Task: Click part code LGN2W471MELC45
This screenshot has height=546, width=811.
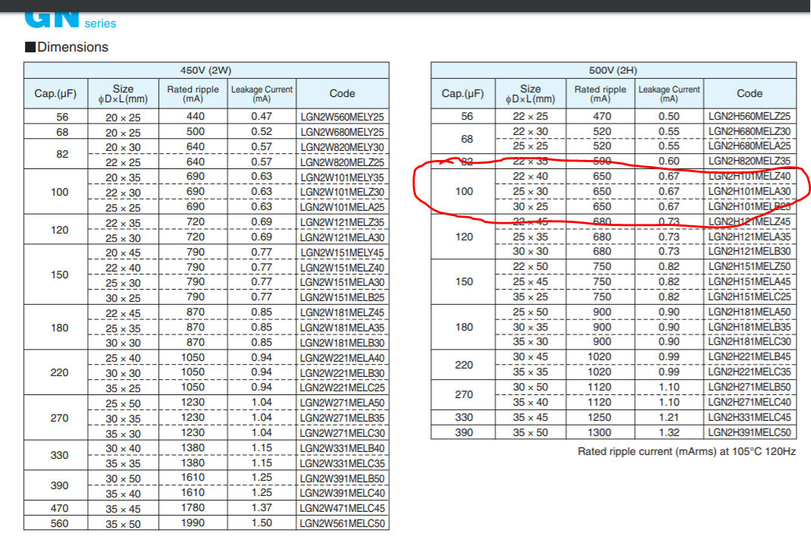Action: click(343, 508)
